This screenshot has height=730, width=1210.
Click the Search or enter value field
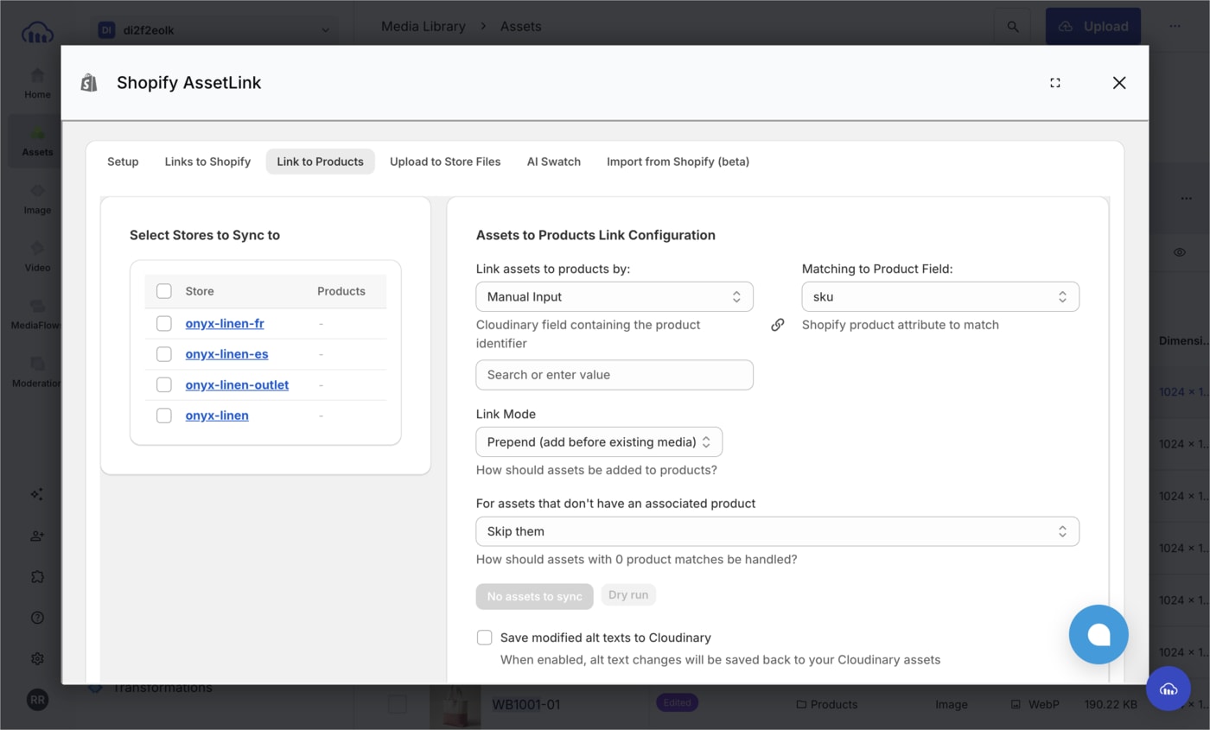[615, 375]
